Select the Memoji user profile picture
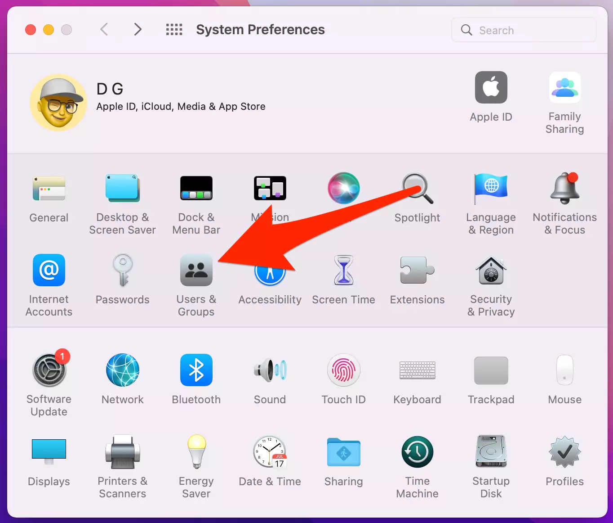Screen dimensions: 613x523 pyautogui.click(x=58, y=103)
